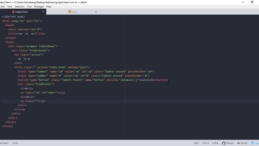Click the div class="wrapper fadeInDown" line
This screenshot has width=259, height=146.
tap(33, 46)
